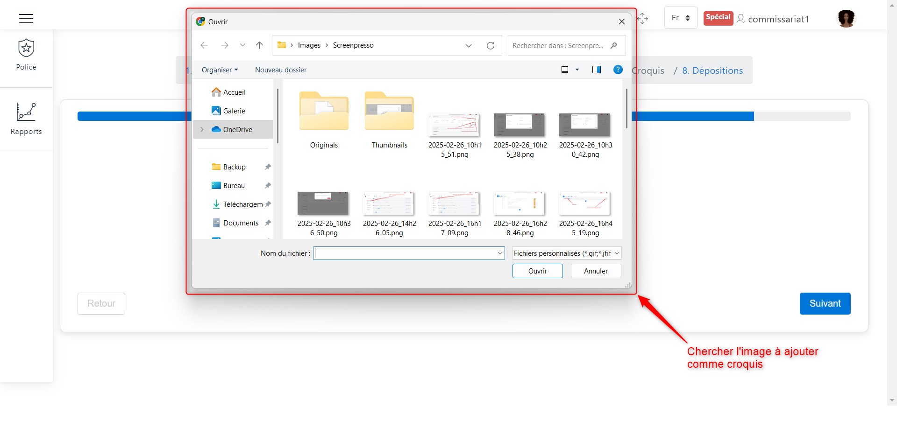Click the pin icon next to Bureau
The image size is (897, 442).
[x=268, y=186]
